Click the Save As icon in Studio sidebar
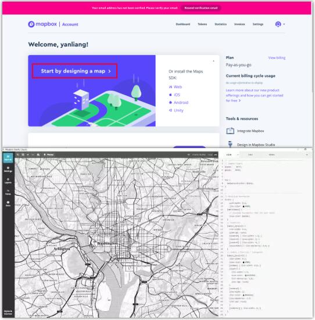The width and height of the screenshot is (315, 320). pos(8,157)
